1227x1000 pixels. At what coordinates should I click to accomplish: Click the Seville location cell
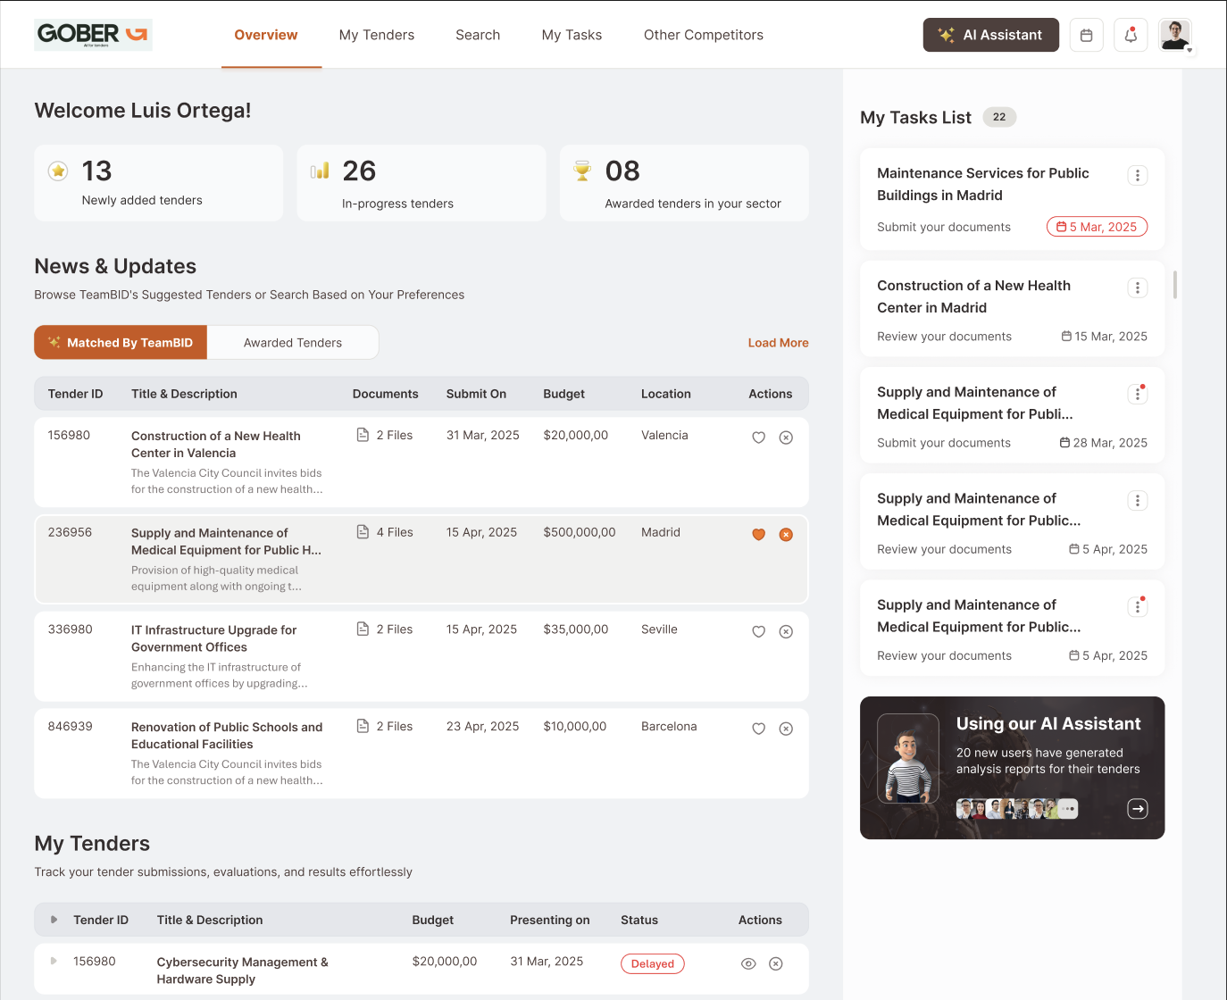point(659,629)
